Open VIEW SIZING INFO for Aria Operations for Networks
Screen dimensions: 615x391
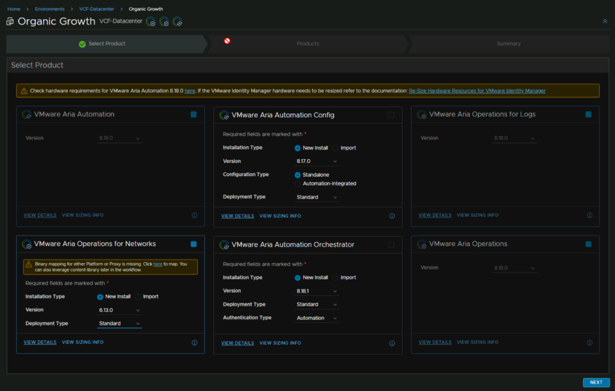(83, 342)
